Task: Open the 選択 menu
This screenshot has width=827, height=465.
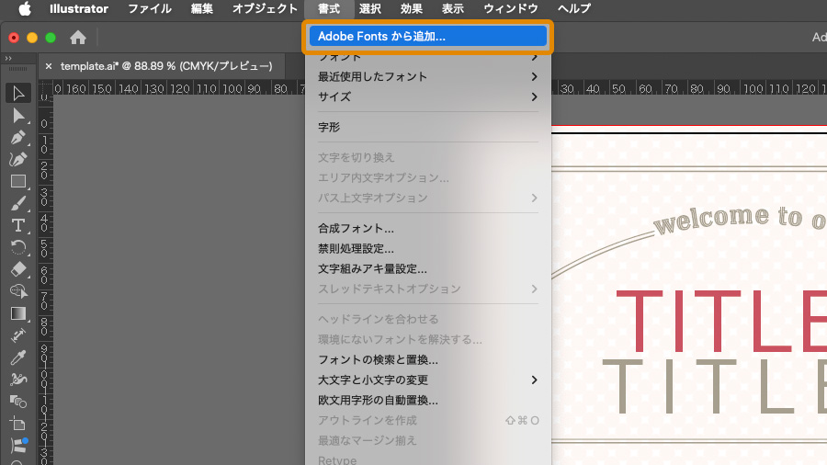Action: click(370, 8)
